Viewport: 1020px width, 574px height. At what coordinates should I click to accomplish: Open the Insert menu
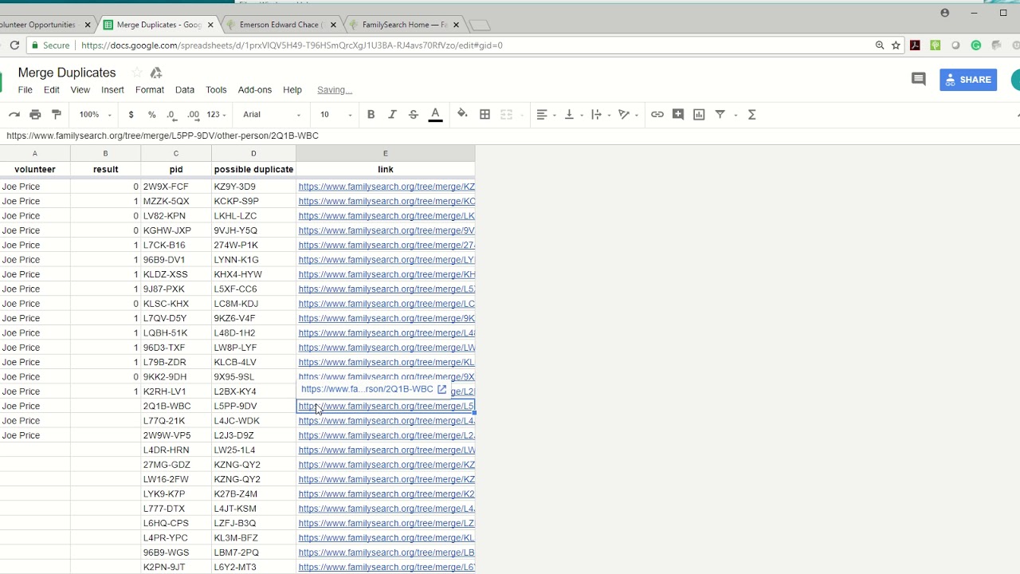(x=112, y=90)
